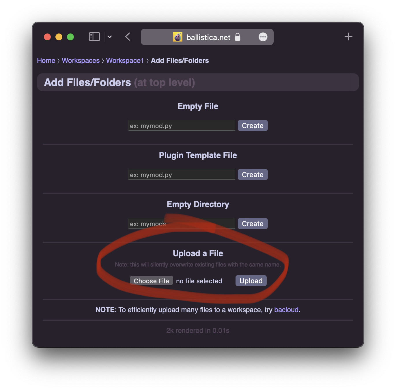Click the padlock icon in the address bar
This screenshot has height=390, width=396.
(238, 37)
